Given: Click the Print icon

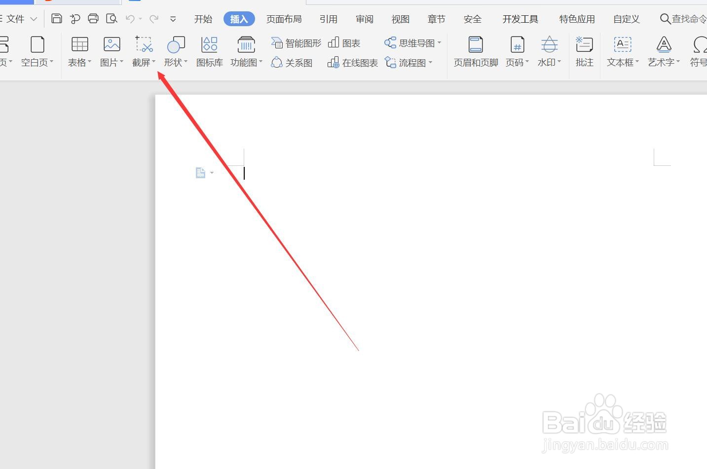Looking at the screenshot, I should pyautogui.click(x=93, y=19).
